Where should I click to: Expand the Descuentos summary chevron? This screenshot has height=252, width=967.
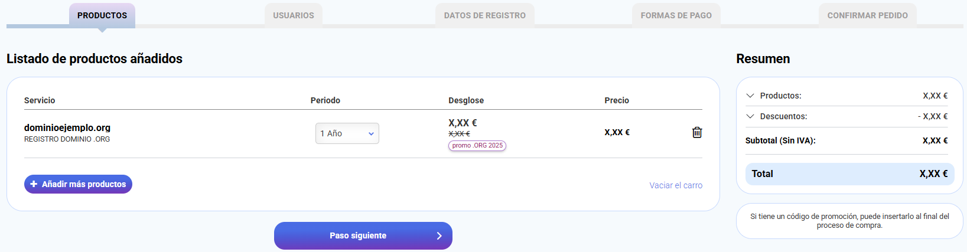(x=750, y=116)
